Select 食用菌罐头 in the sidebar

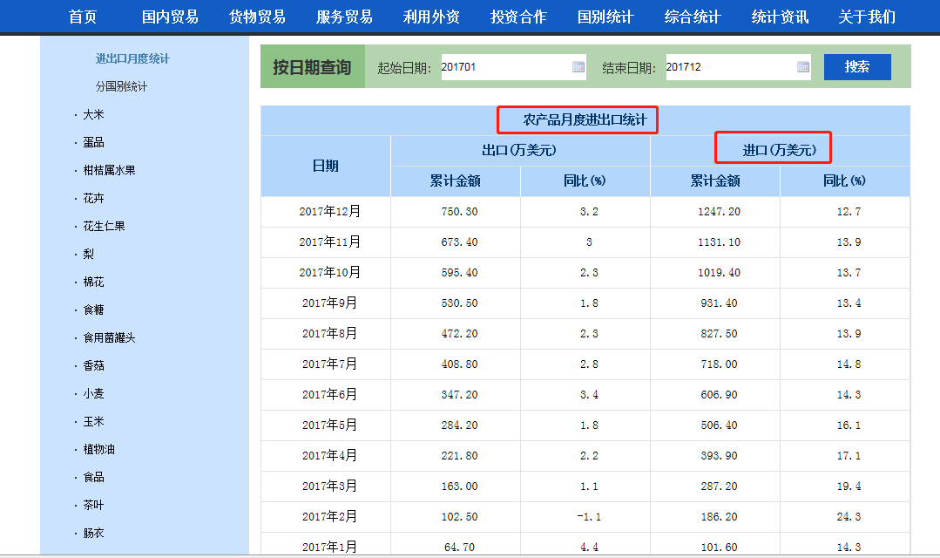pyautogui.click(x=109, y=337)
